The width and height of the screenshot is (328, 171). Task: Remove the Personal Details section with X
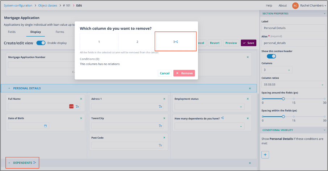point(250,88)
